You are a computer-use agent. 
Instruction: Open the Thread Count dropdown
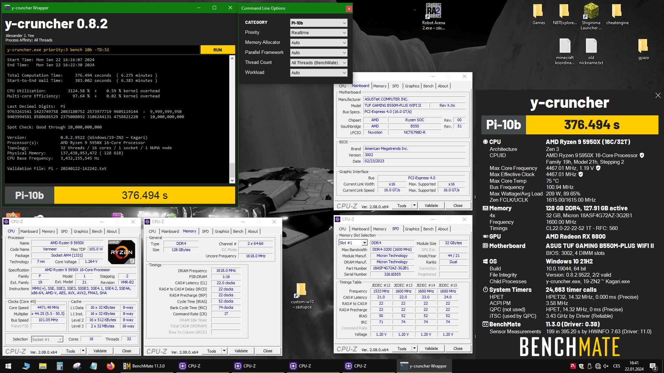(x=319, y=63)
